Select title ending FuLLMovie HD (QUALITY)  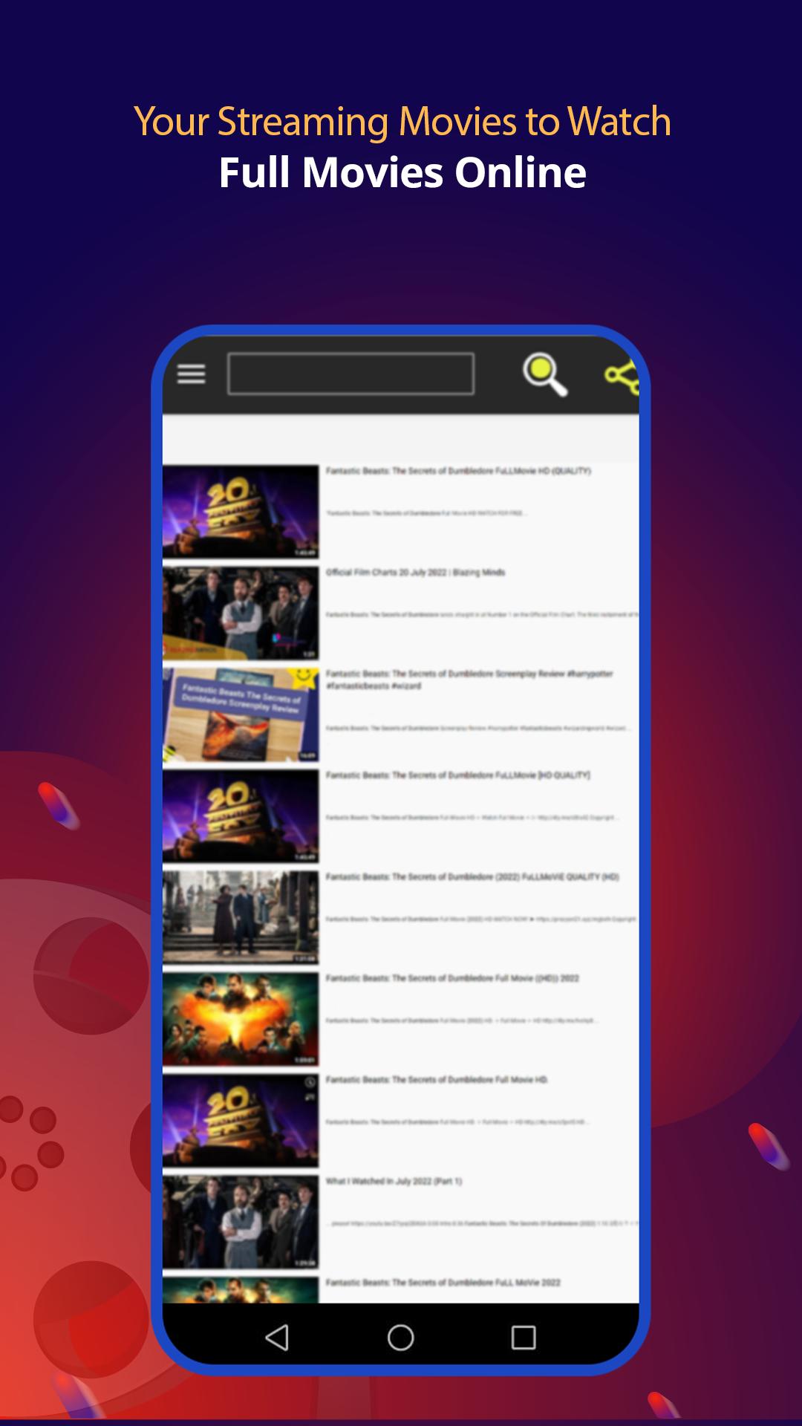458,471
